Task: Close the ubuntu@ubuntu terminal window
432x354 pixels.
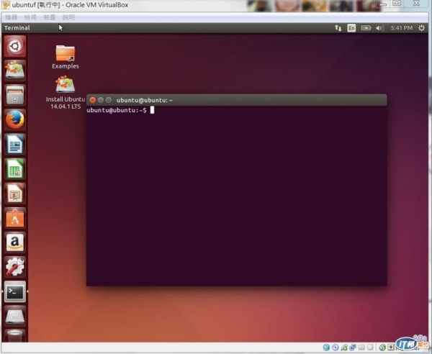Action: (x=93, y=100)
